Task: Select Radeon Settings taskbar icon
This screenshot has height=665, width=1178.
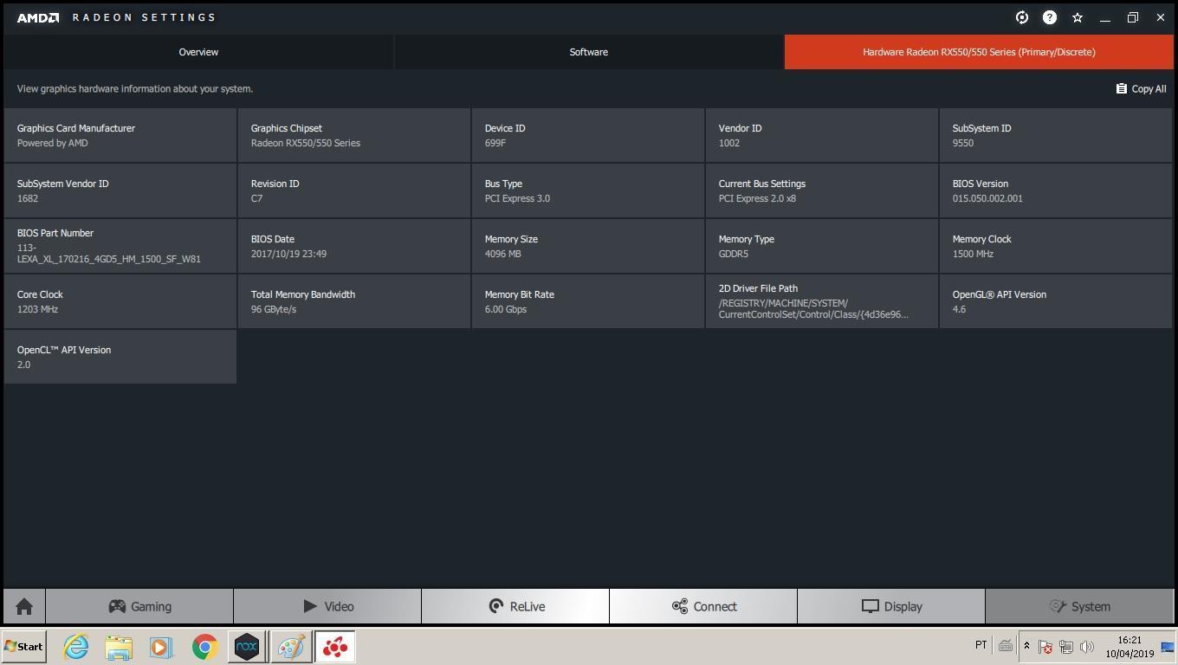Action: coord(335,647)
